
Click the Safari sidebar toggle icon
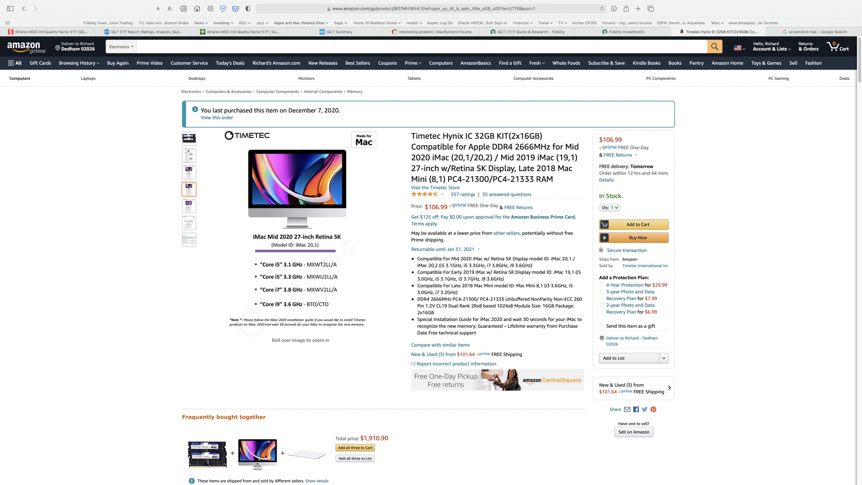click(10, 9)
